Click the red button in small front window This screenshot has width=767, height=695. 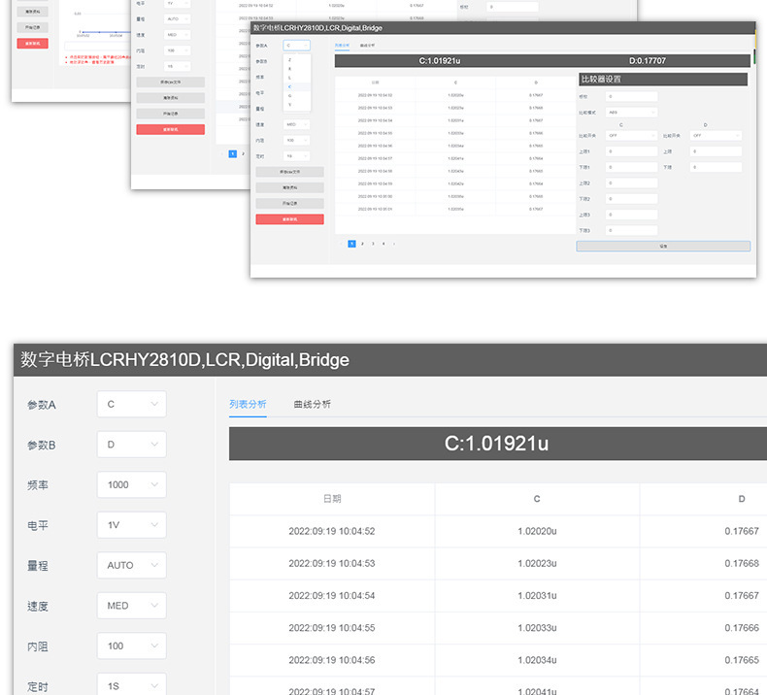click(x=289, y=219)
